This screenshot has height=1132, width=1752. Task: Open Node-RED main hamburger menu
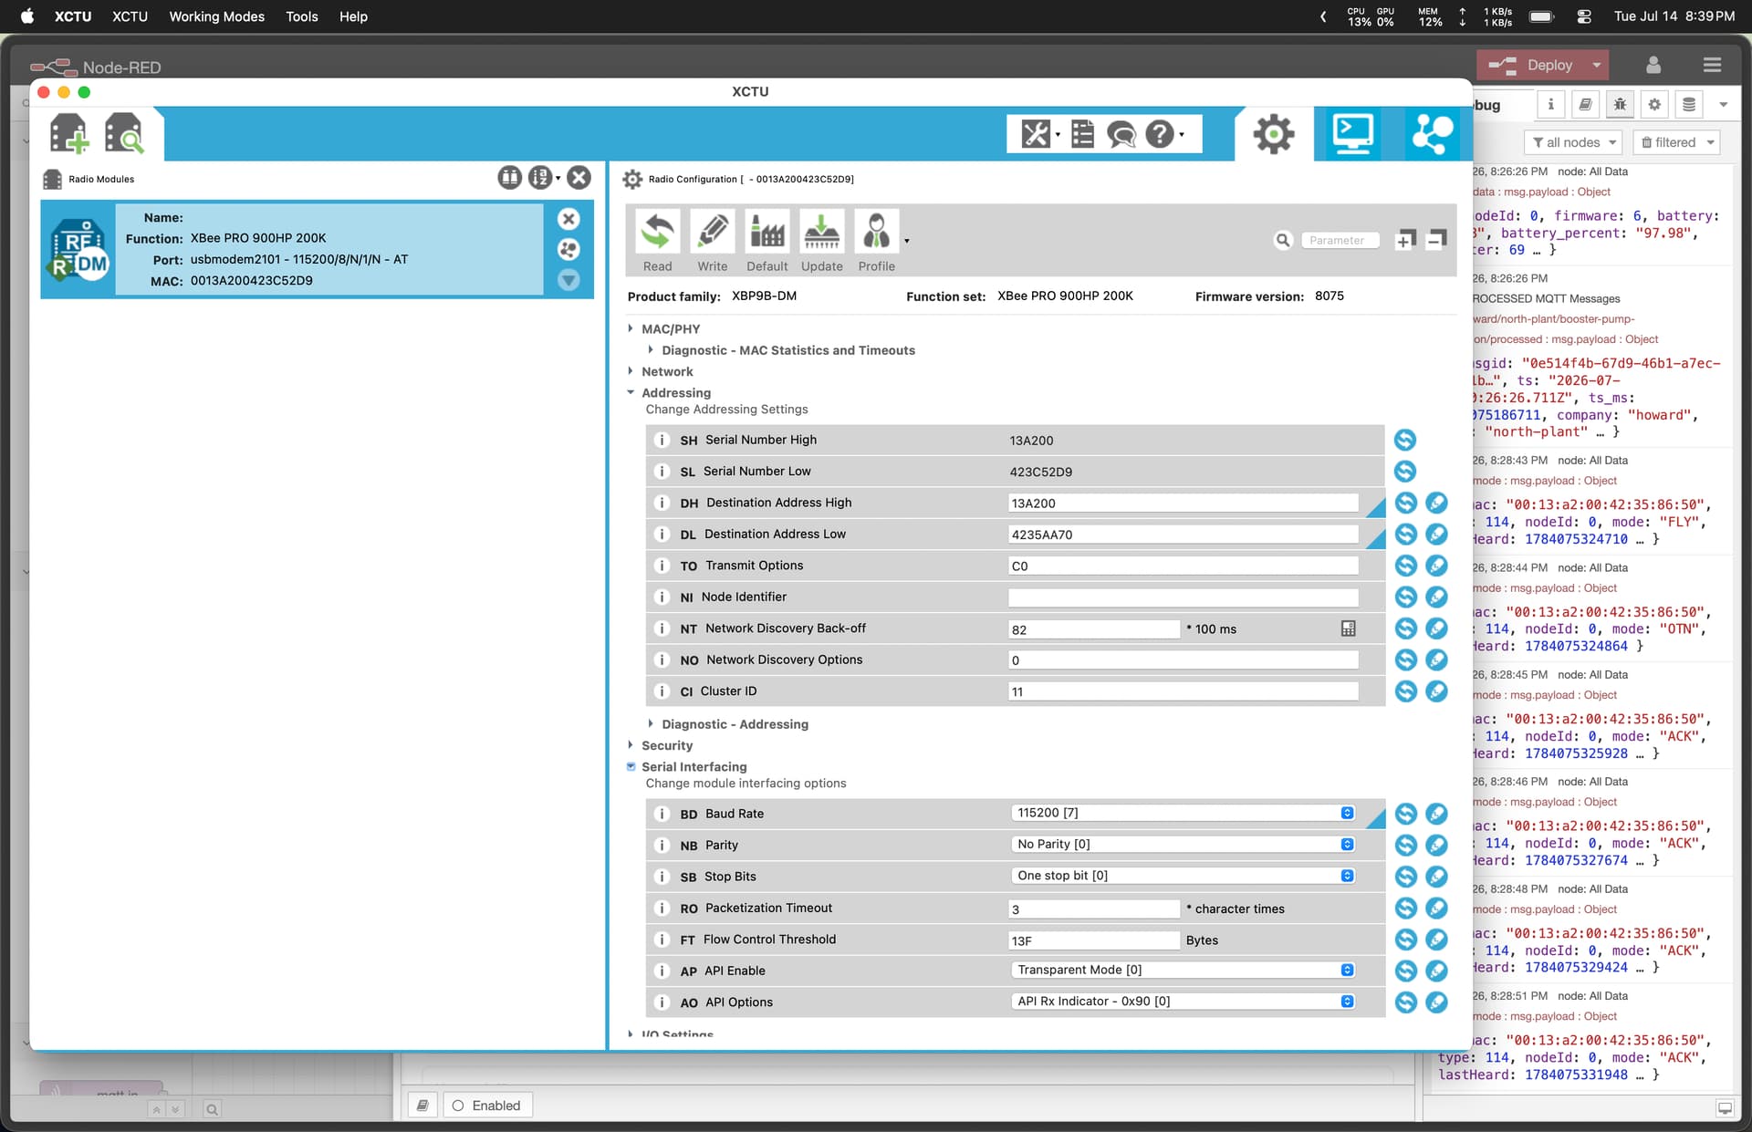coord(1712,65)
